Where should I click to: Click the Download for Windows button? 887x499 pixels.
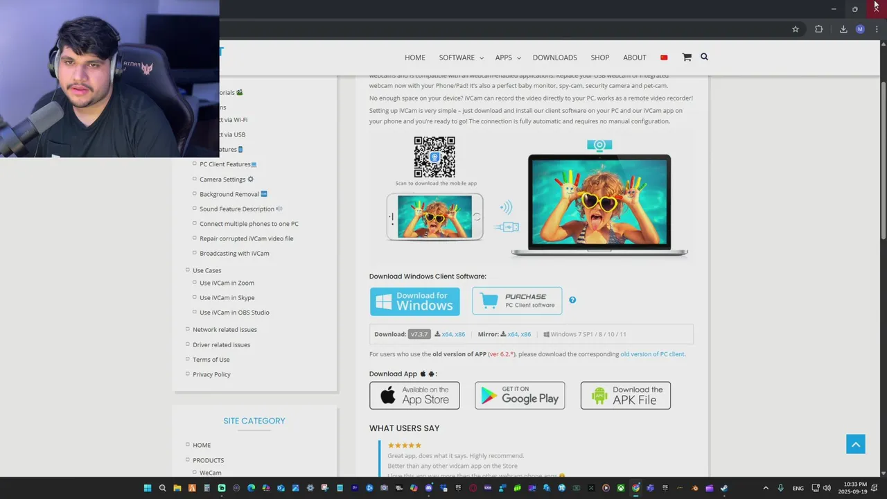click(x=414, y=301)
